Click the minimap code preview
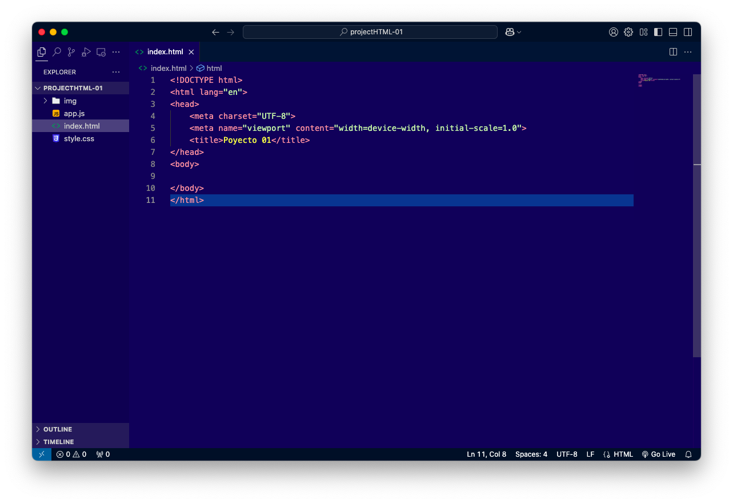The width and height of the screenshot is (733, 503). coord(659,80)
